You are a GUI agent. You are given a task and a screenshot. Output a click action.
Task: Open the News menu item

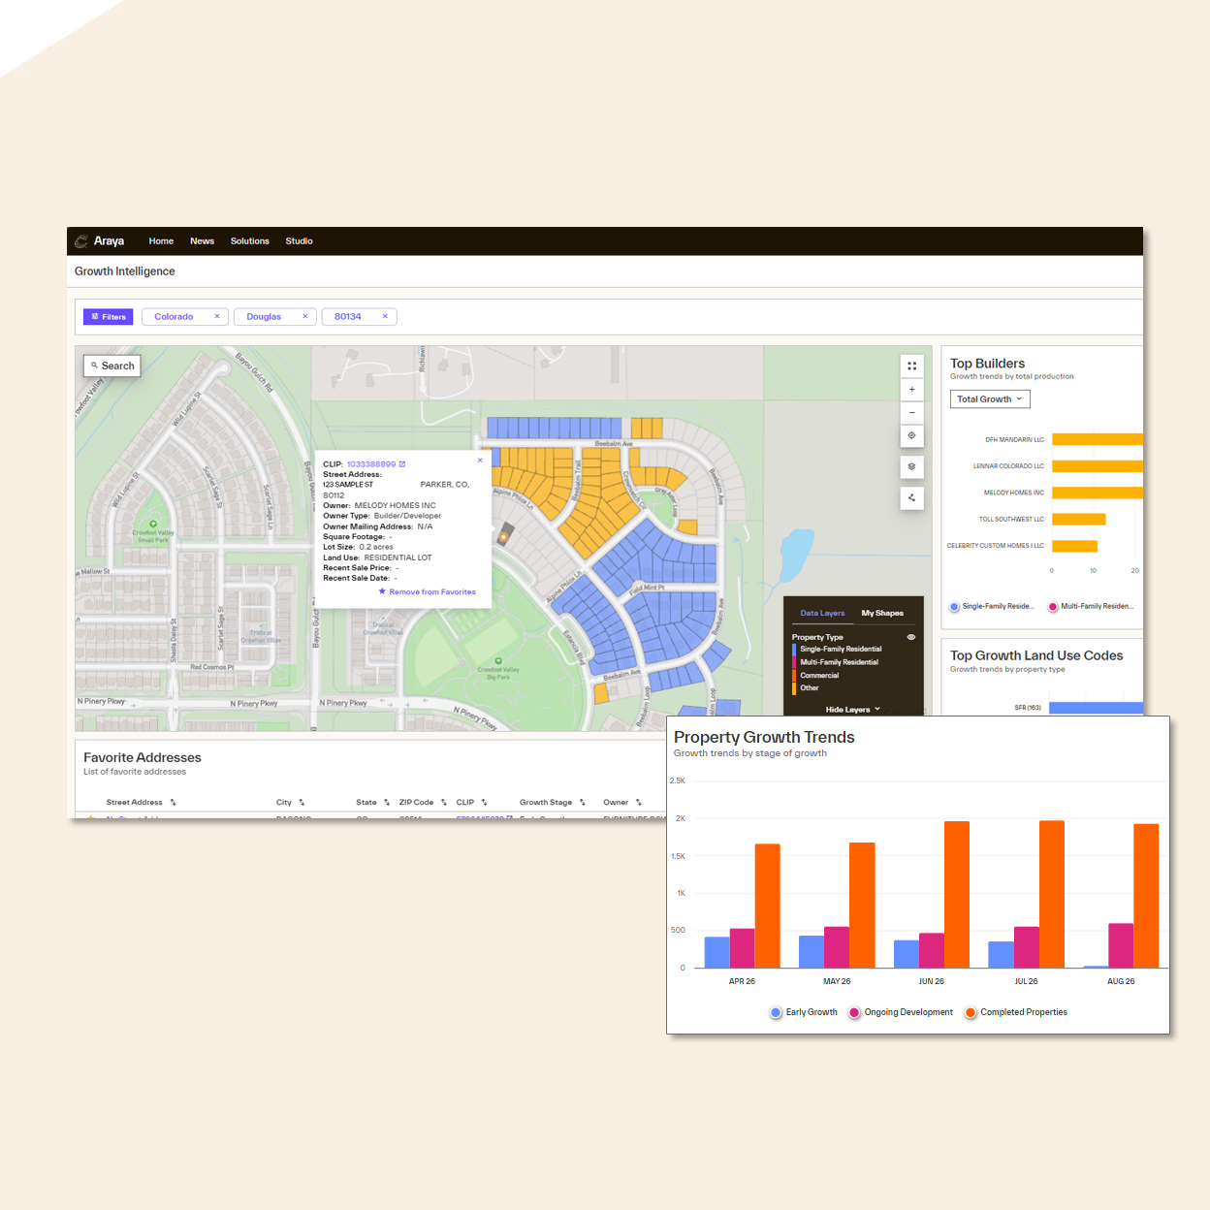202,241
